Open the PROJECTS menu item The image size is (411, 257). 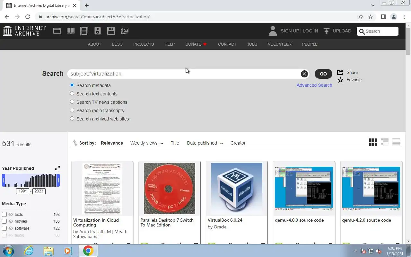144,44
